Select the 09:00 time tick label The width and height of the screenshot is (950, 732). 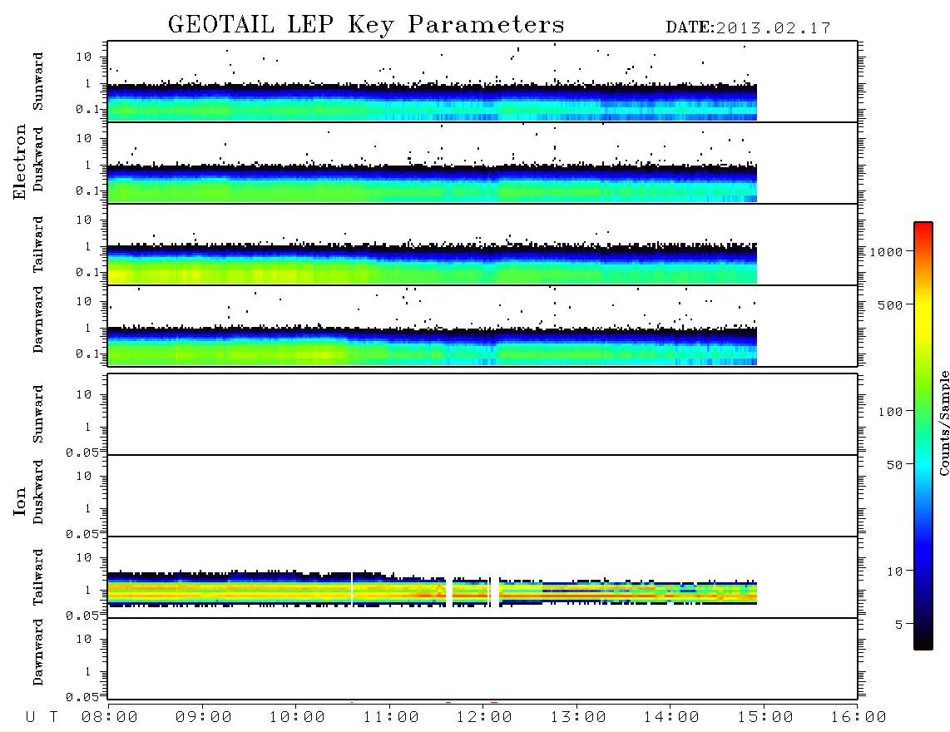[204, 717]
